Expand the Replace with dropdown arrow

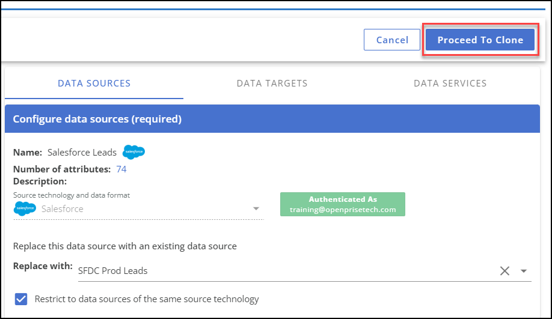click(x=524, y=271)
